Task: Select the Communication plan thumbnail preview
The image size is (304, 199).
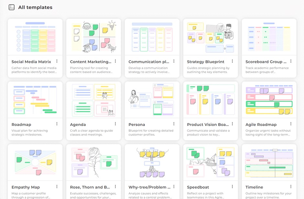Action: pyautogui.click(x=152, y=37)
